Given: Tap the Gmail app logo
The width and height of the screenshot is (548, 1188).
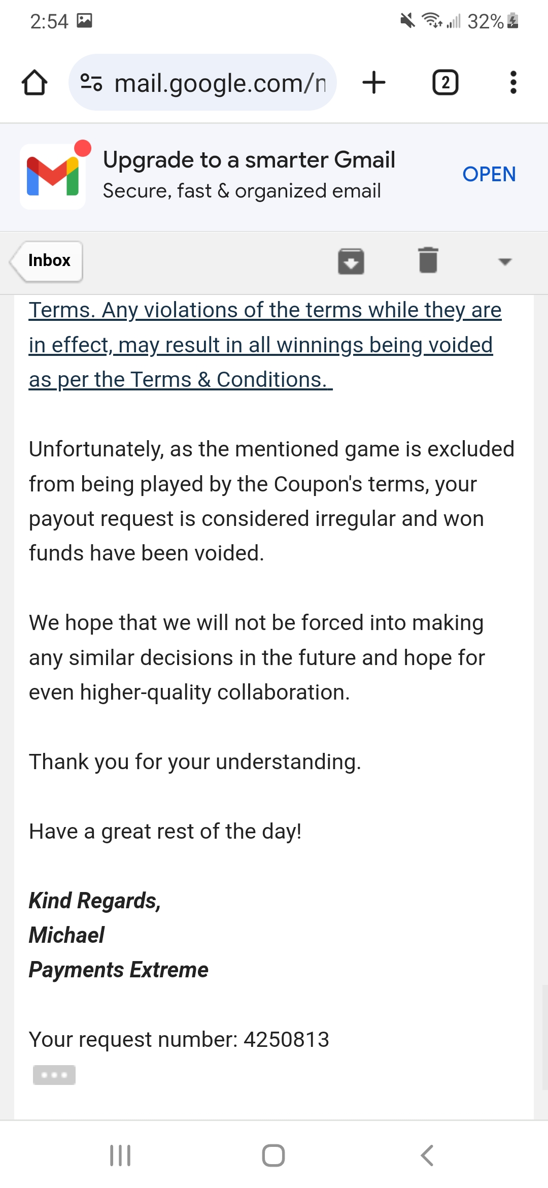Looking at the screenshot, I should pyautogui.click(x=53, y=176).
